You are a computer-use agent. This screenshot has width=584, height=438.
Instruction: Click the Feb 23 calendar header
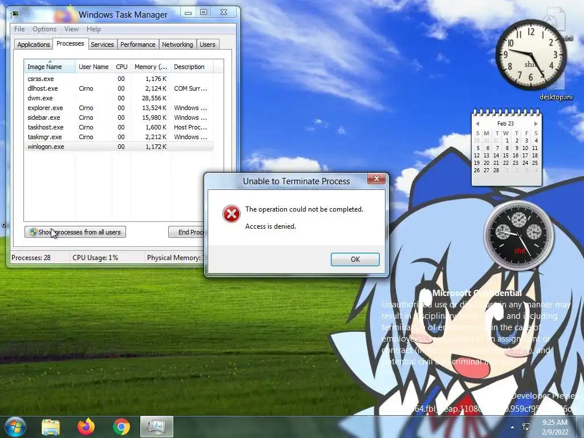[x=505, y=123]
